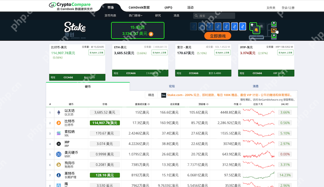Click the Bybit button on ETH-美元 card
The image size is (324, 187).
[x=160, y=53]
